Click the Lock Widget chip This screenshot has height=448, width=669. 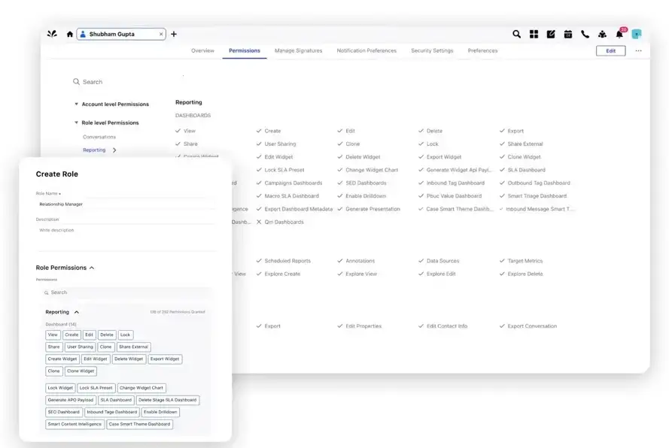coord(60,388)
